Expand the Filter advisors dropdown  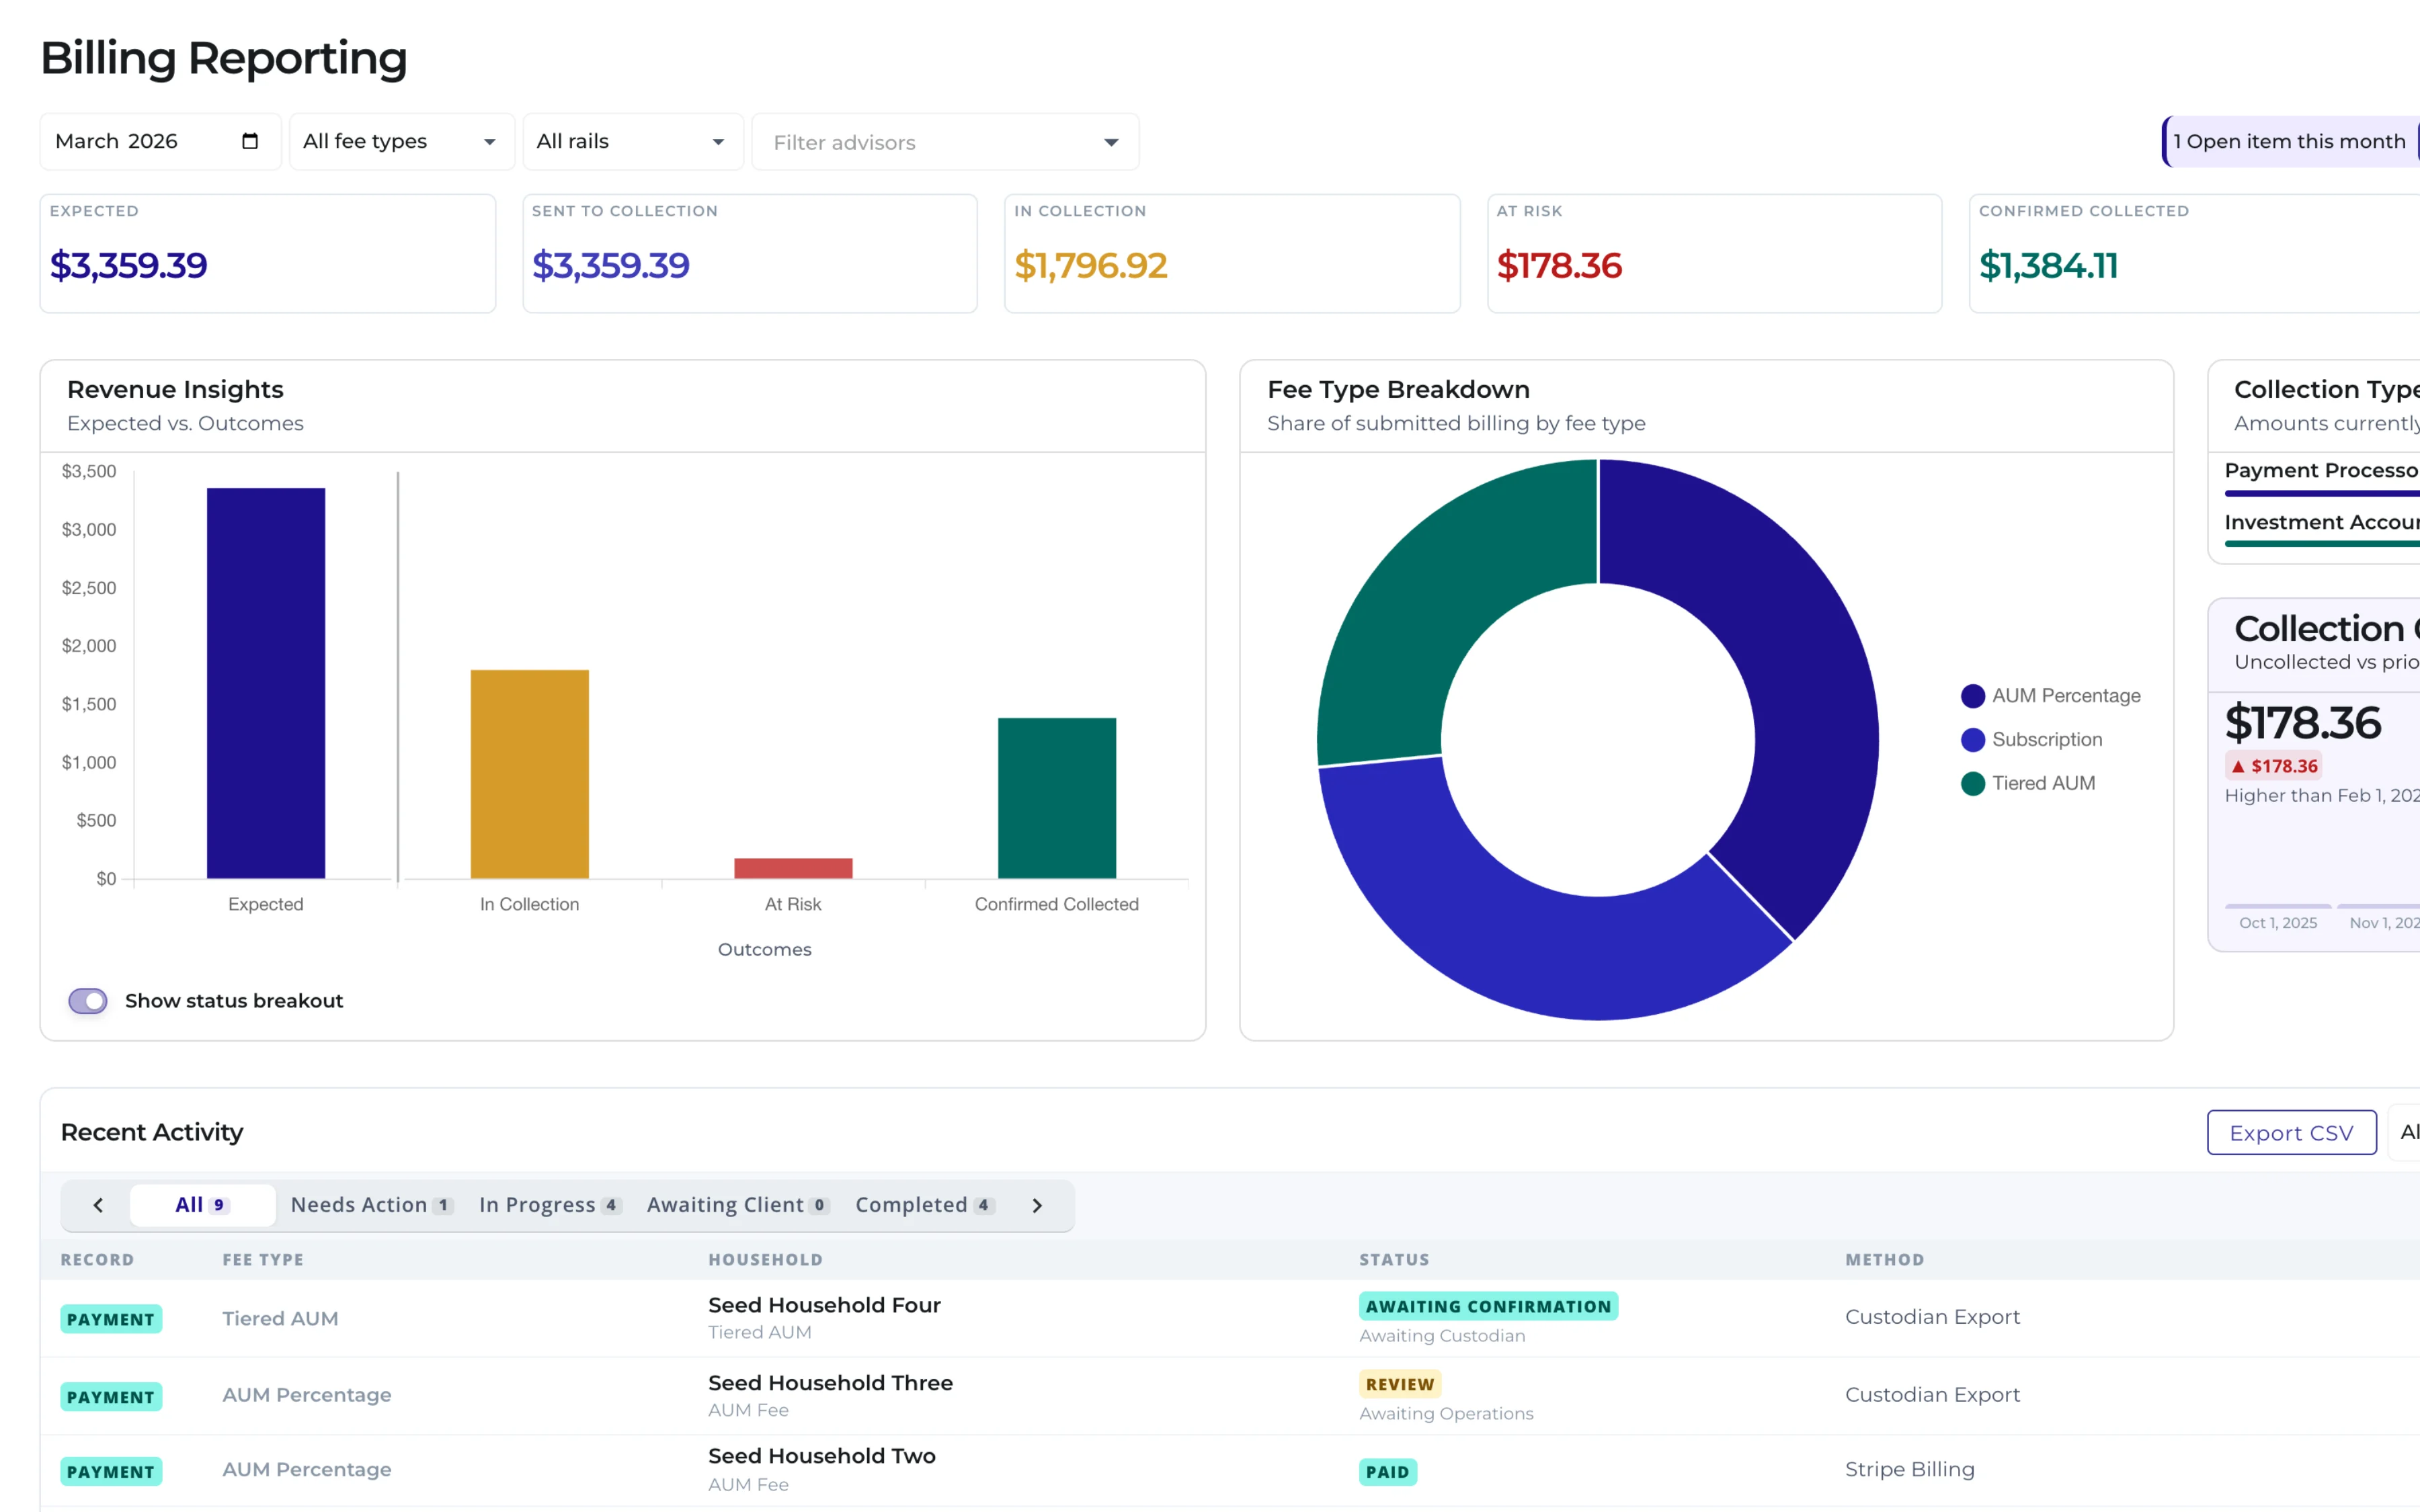click(x=944, y=141)
